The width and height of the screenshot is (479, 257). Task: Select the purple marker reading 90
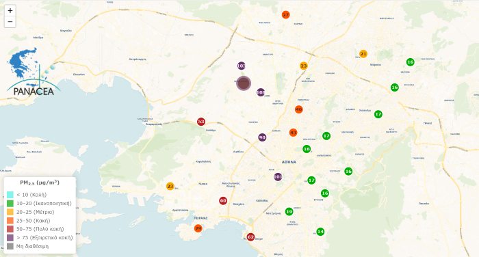262,137
